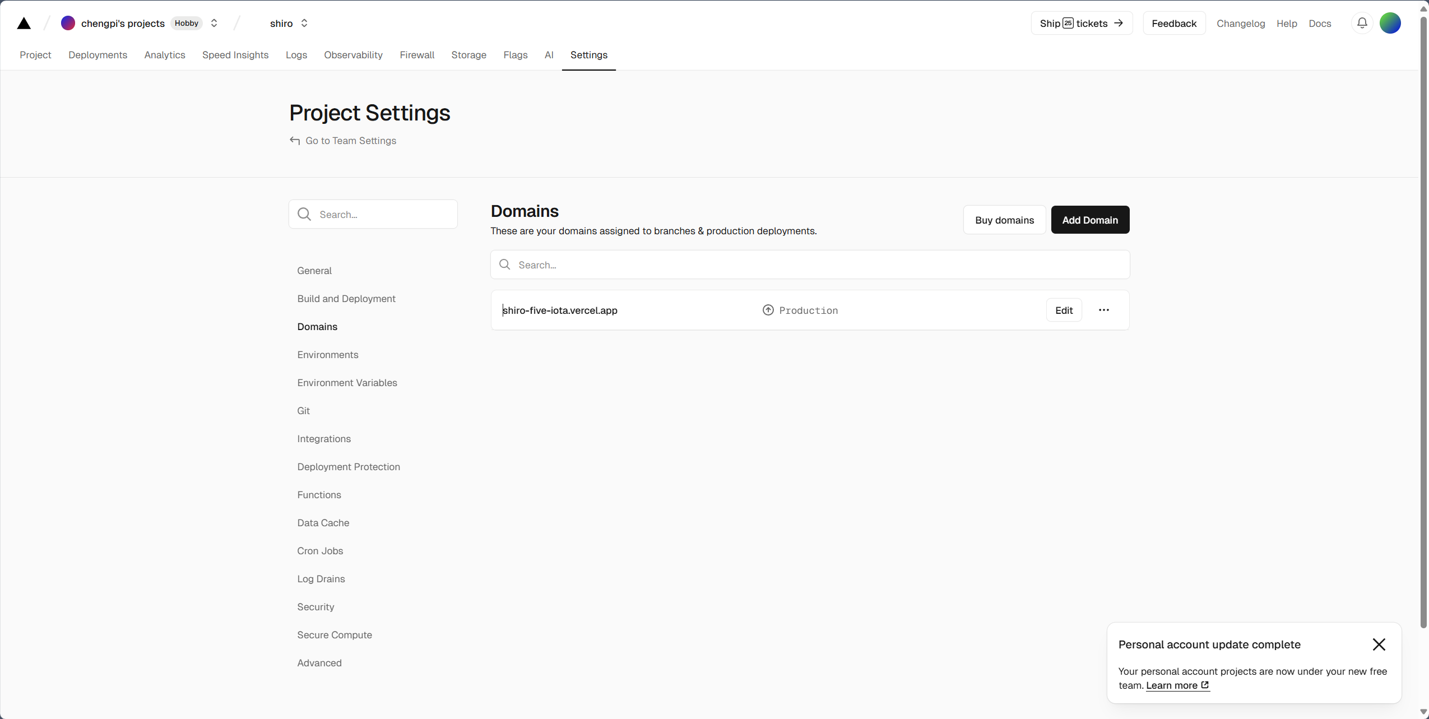Go to the Speed Insights tab

235,55
